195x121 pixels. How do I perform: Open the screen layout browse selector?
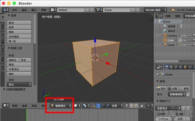pyautogui.click(x=53, y=10)
